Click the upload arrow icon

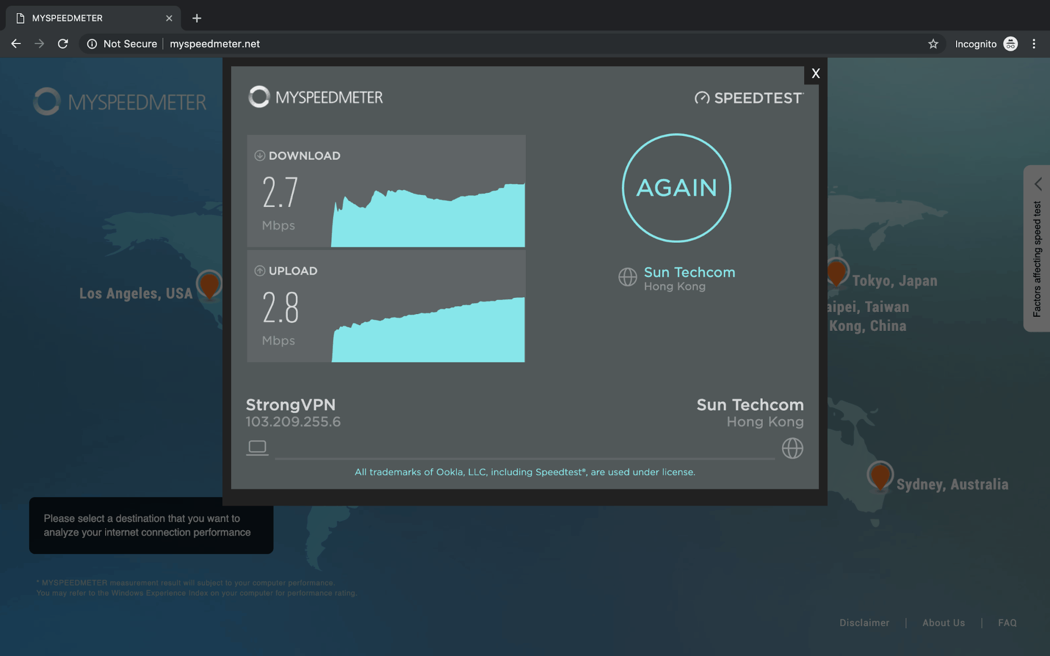(x=259, y=270)
